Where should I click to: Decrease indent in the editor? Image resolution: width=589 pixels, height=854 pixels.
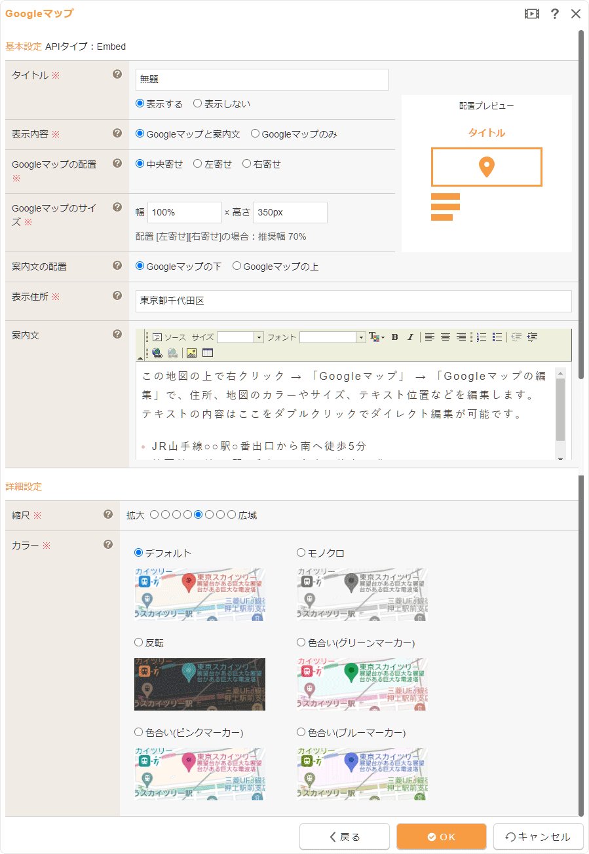(516, 337)
